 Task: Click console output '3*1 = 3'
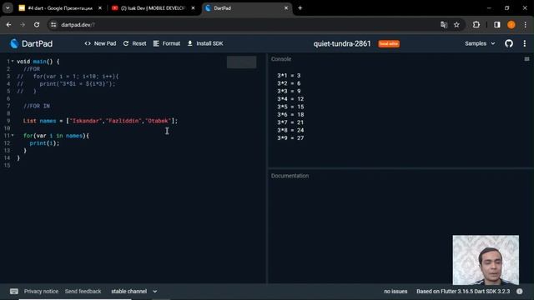point(289,76)
